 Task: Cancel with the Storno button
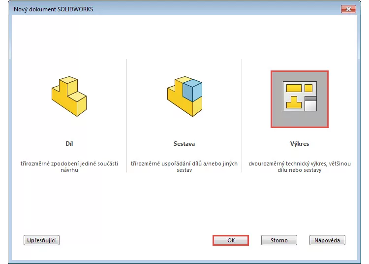tap(279, 240)
